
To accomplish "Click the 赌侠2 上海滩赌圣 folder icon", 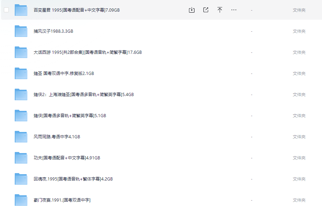I will [x=21, y=95].
